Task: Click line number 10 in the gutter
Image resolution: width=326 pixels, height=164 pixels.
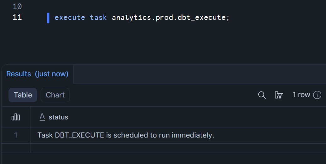Action: point(17,6)
